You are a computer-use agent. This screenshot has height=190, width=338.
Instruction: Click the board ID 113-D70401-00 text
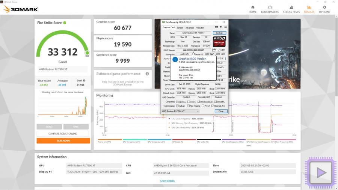click(x=186, y=78)
